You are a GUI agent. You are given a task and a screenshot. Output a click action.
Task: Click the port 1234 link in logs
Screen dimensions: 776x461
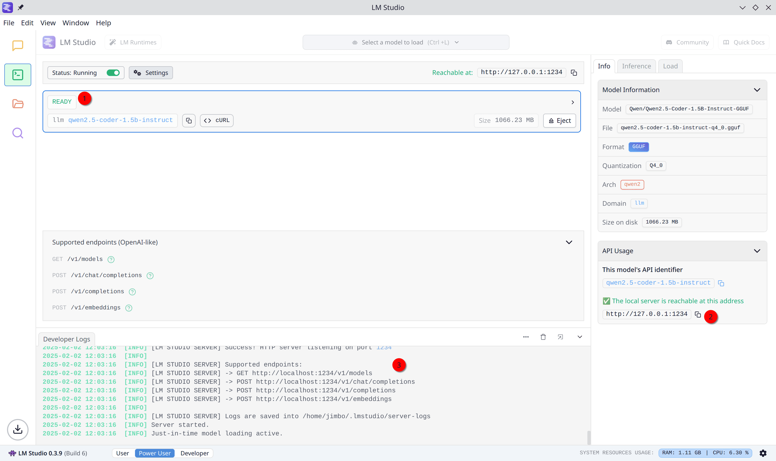(x=384, y=348)
